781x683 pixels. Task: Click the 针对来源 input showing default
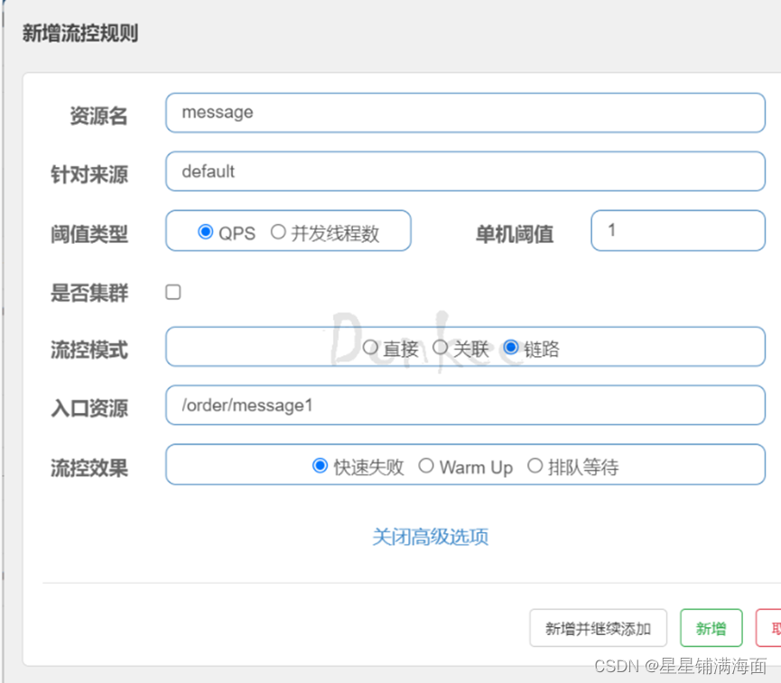pyautogui.click(x=465, y=171)
